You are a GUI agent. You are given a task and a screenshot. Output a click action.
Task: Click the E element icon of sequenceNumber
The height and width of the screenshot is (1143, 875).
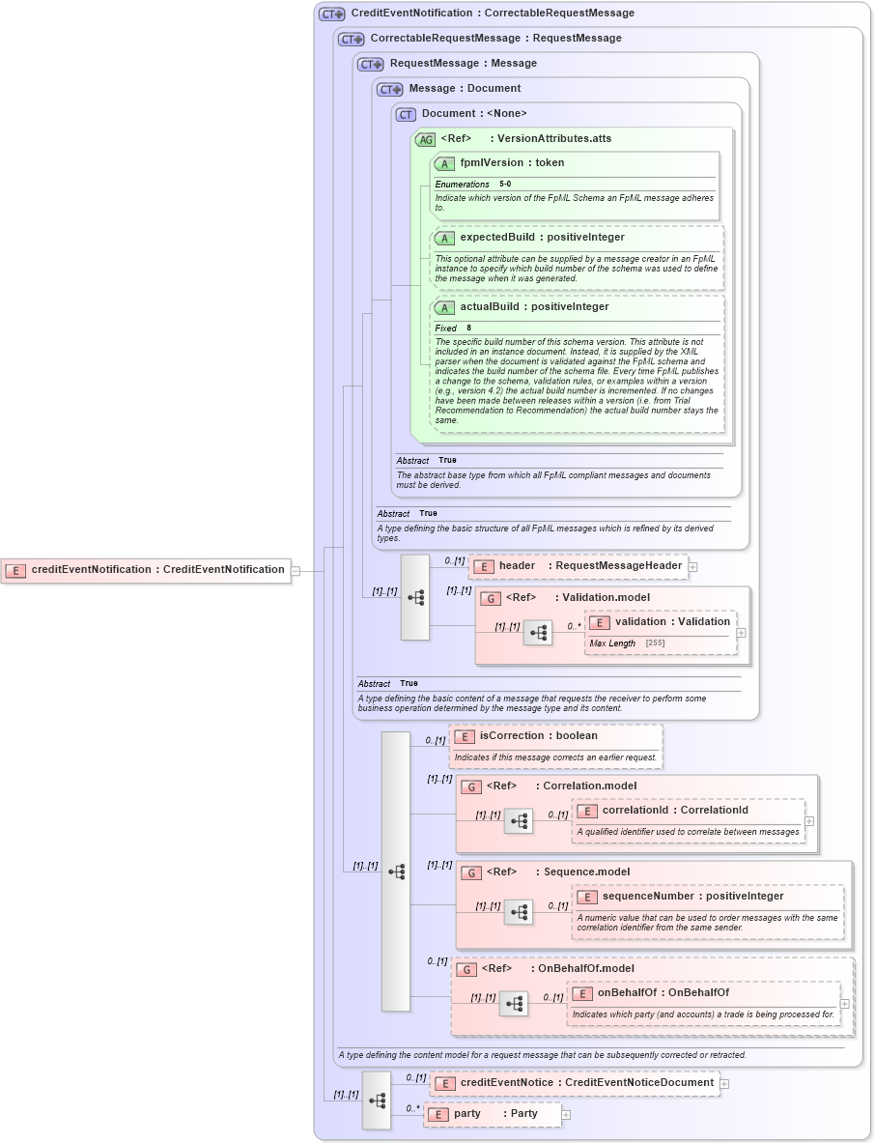click(586, 898)
